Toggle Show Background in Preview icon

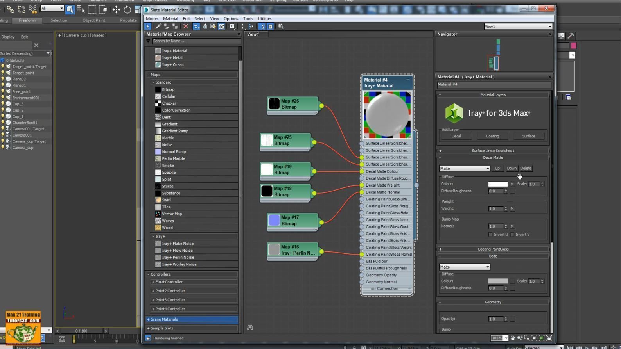pos(221,27)
